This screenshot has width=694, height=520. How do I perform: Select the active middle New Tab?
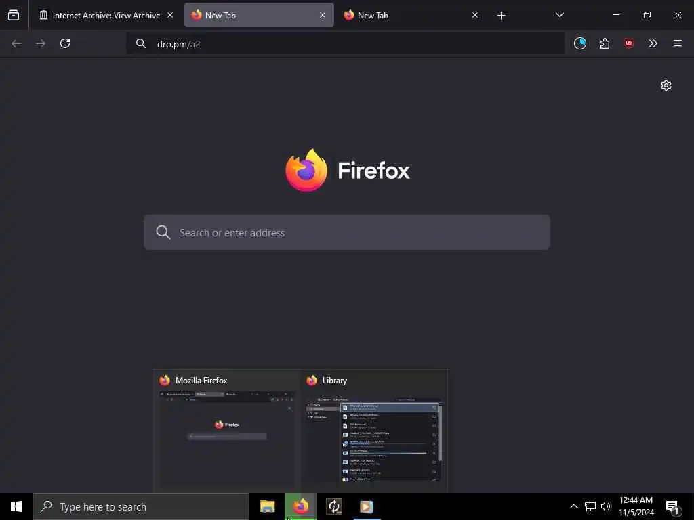[x=259, y=15]
